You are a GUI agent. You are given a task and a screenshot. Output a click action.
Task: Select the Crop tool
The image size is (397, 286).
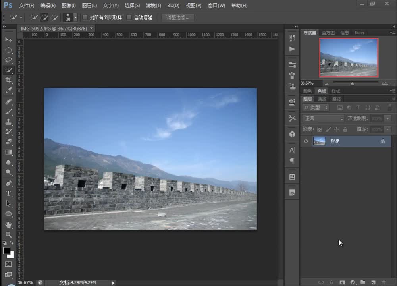8,80
